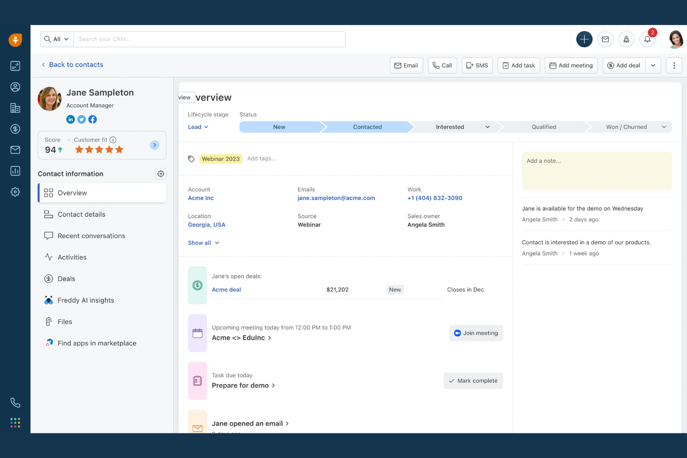
Task: Open the app switcher dots grid
Action: tap(15, 423)
